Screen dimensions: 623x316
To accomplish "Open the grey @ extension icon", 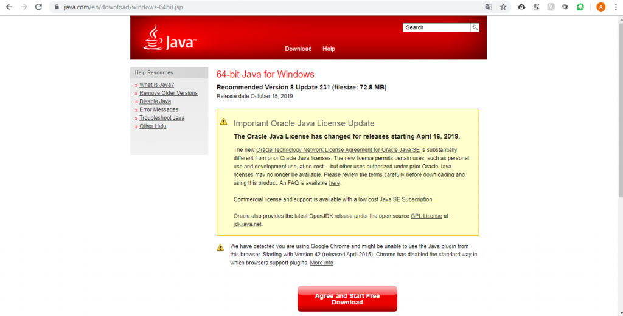I will coord(565,7).
